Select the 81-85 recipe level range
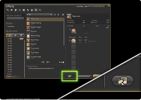141x100 pixels. (10, 39)
